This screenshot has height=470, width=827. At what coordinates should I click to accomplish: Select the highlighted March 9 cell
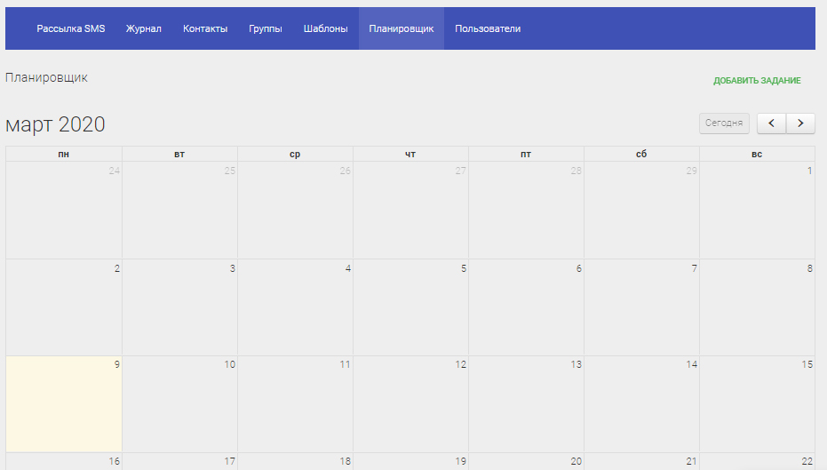(64, 404)
